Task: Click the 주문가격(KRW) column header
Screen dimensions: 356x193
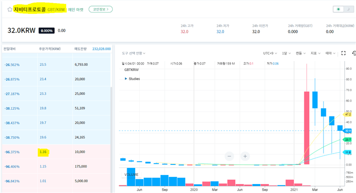Action: pos(50,49)
